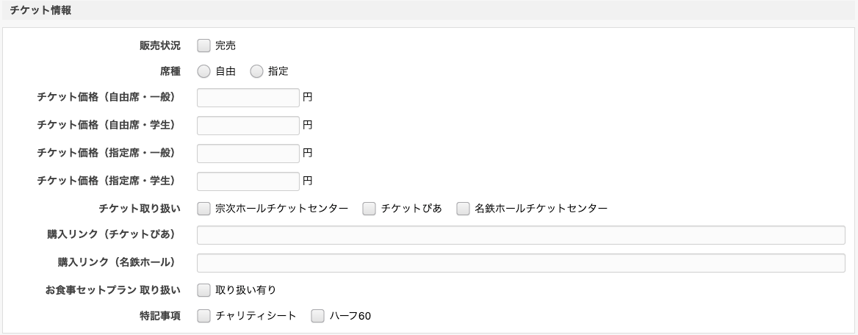Focus the 購入リンク（名鉄ホール） URL field
Image resolution: width=858 pixels, height=335 pixels.
(521, 262)
